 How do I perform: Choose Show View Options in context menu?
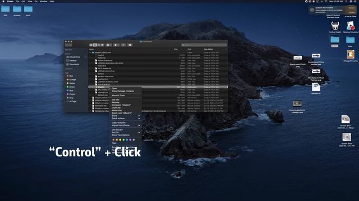click(x=121, y=135)
